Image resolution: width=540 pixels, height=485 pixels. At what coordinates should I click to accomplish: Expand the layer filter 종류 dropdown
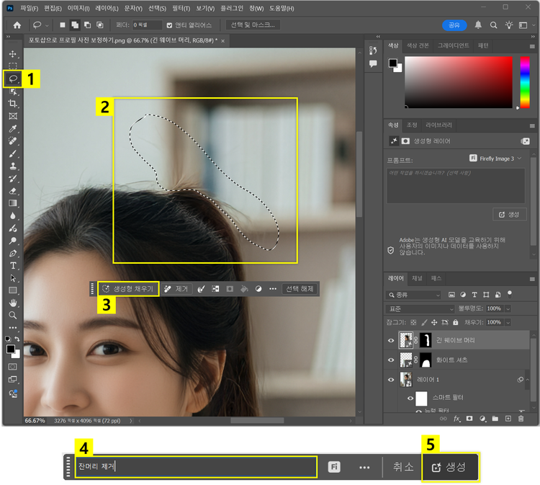pyautogui.click(x=413, y=295)
